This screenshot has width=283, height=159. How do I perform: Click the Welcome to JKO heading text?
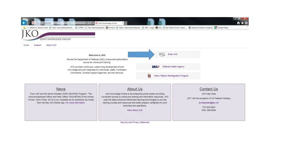[97, 55]
